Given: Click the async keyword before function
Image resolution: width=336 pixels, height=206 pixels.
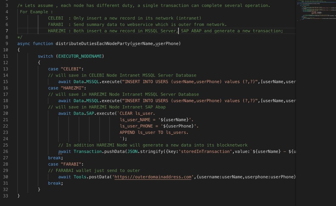Looking at the screenshot, I should (24, 43).
